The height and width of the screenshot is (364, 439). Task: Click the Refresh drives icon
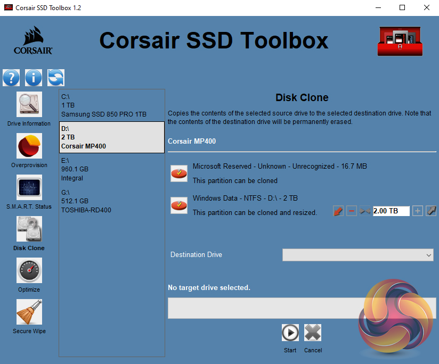click(x=55, y=78)
